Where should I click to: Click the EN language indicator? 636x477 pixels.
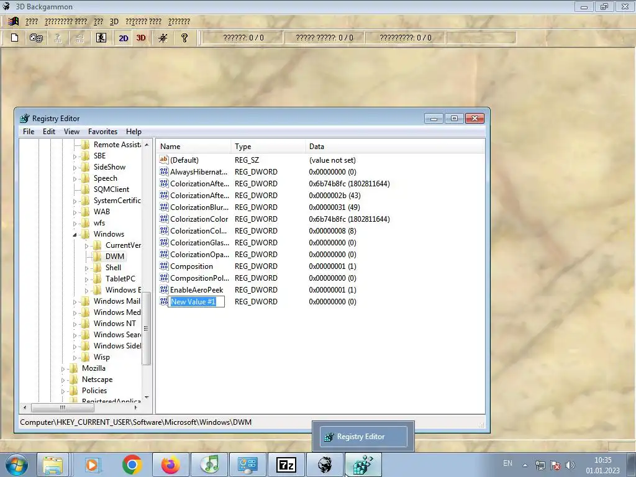(x=507, y=463)
